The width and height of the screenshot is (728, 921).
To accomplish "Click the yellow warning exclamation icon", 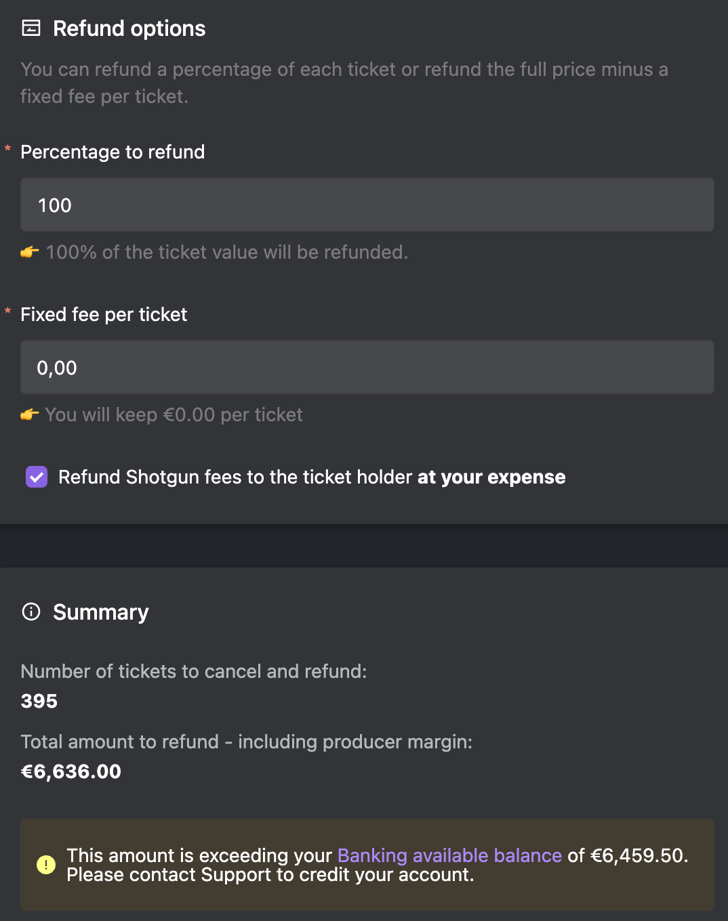I will tap(46, 865).
